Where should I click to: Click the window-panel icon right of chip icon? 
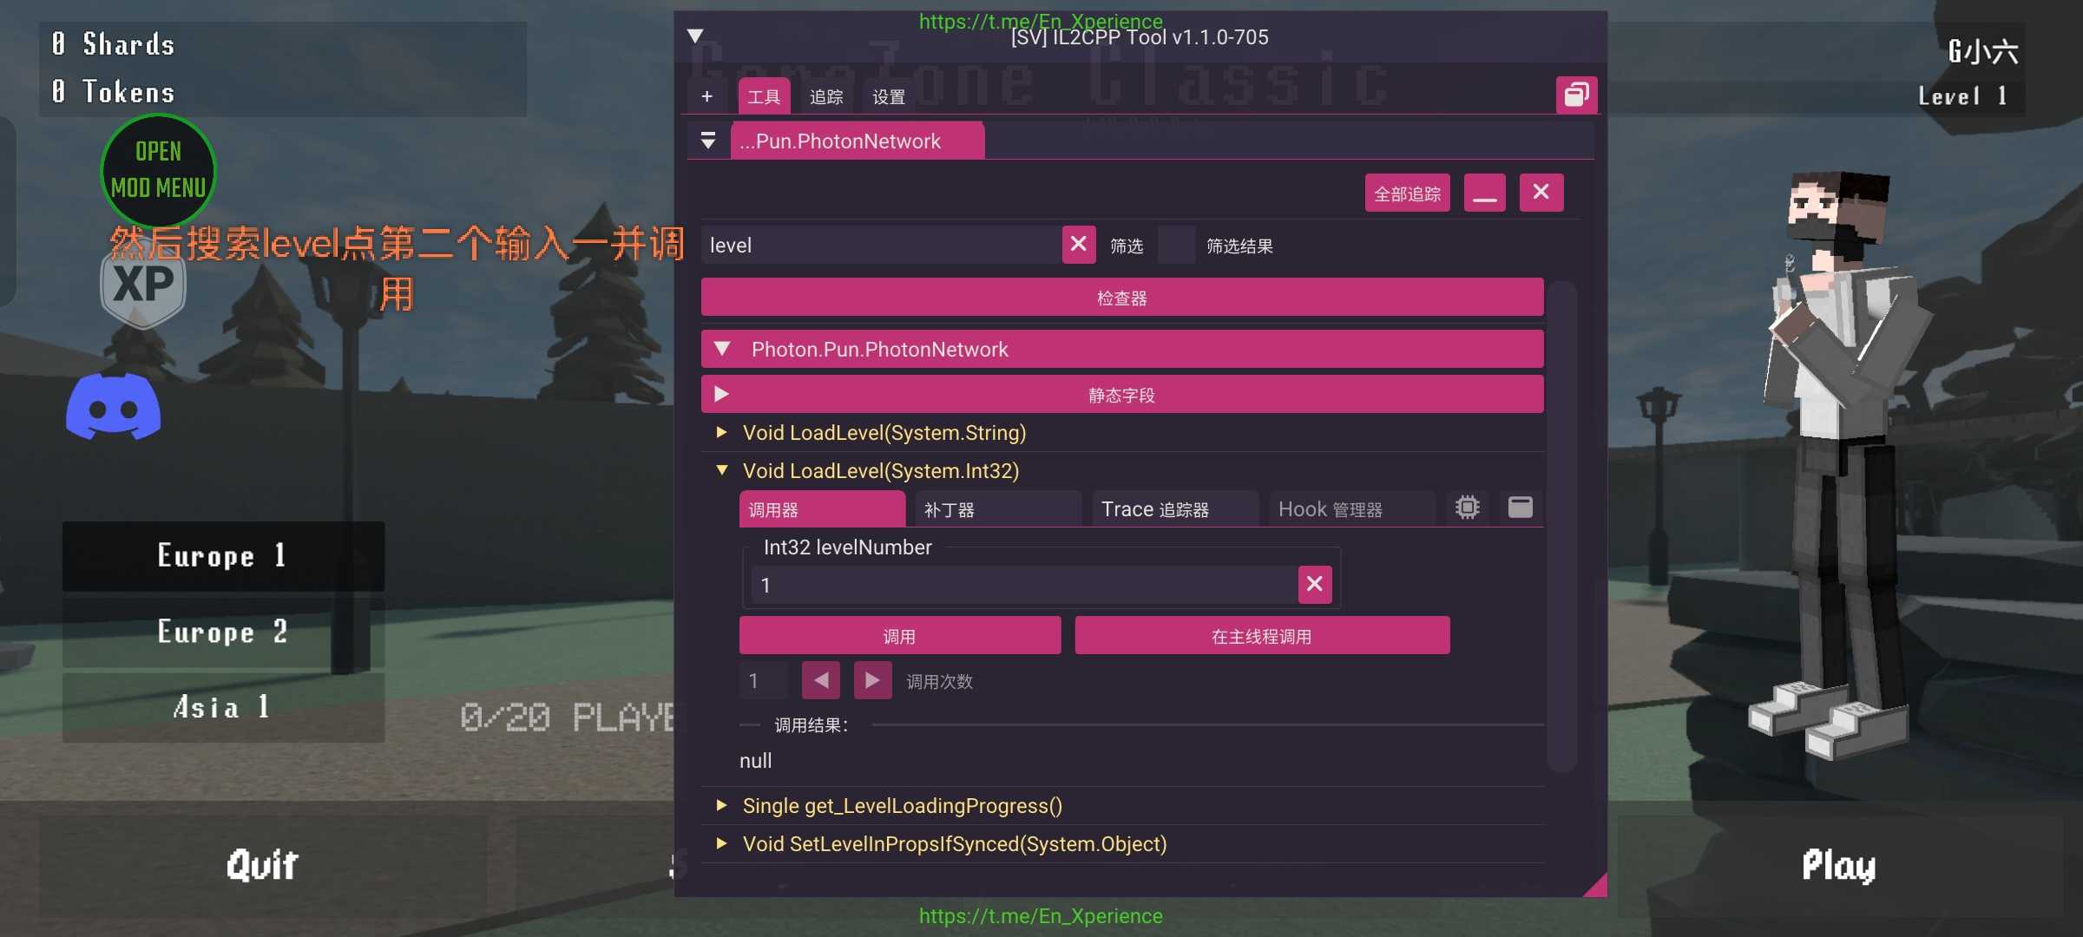[1520, 508]
